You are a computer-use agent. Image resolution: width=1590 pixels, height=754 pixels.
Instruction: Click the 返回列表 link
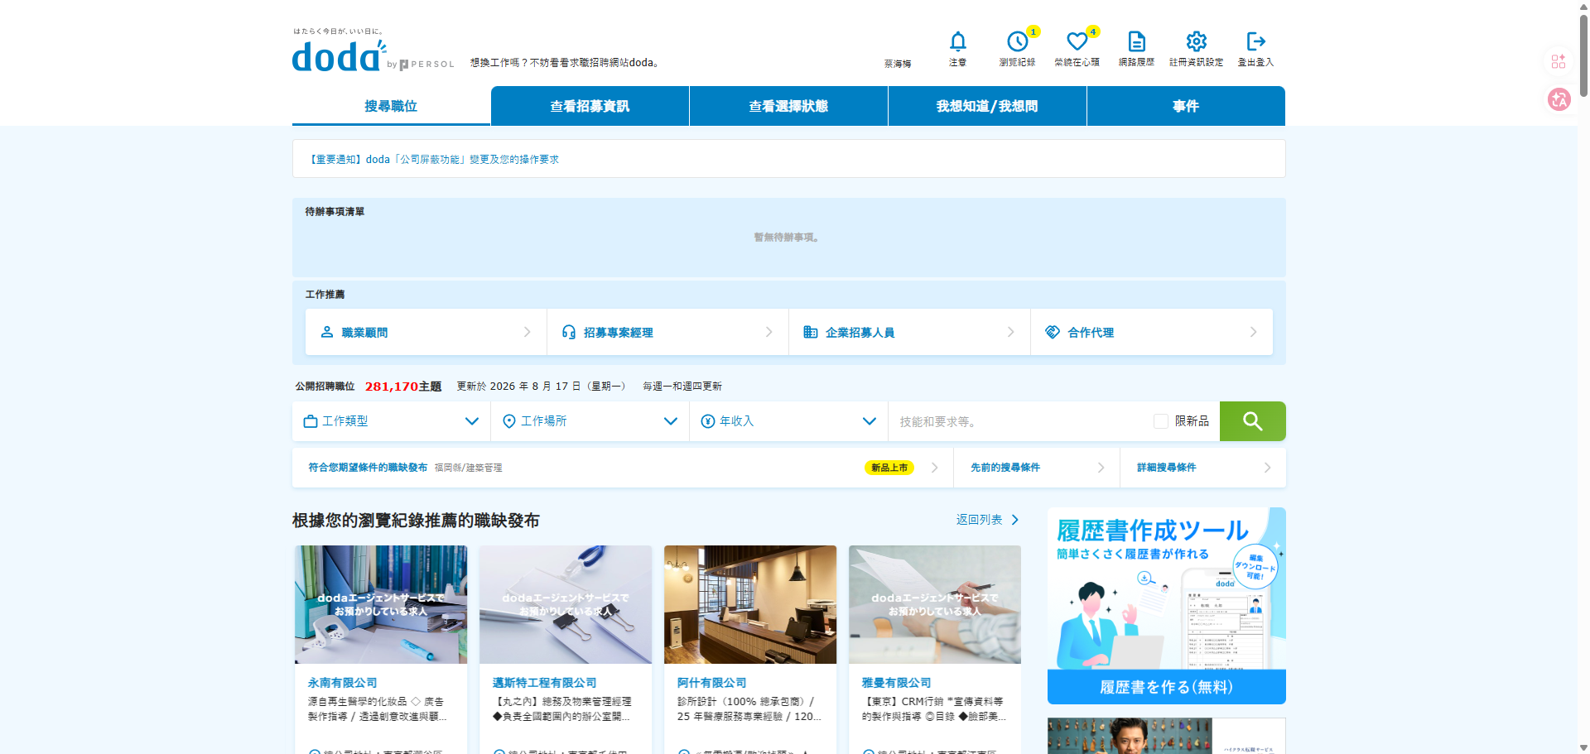click(x=987, y=520)
